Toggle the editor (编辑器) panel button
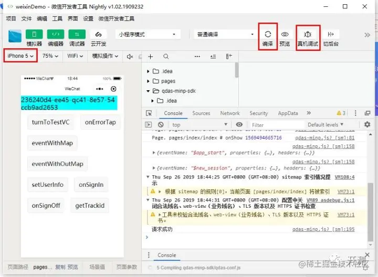The height and width of the screenshot is (277, 378). pyautogui.click(x=56, y=34)
